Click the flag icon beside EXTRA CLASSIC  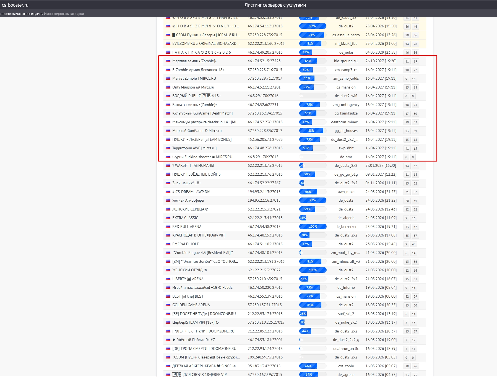pyautogui.click(x=168, y=218)
